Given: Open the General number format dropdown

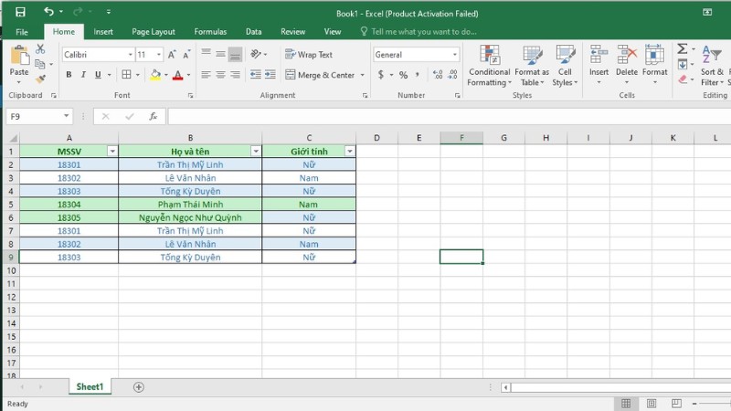Looking at the screenshot, I should pyautogui.click(x=455, y=55).
